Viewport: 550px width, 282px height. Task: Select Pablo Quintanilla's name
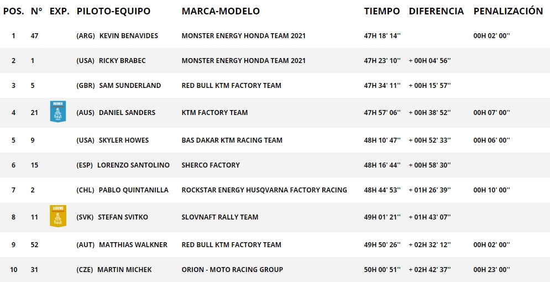[x=134, y=190]
